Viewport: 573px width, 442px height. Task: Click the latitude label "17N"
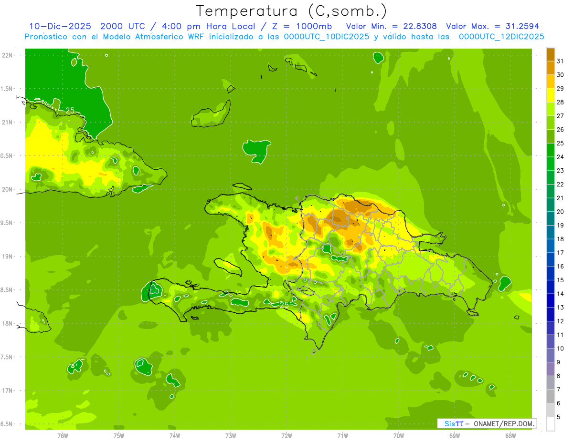coord(7,391)
